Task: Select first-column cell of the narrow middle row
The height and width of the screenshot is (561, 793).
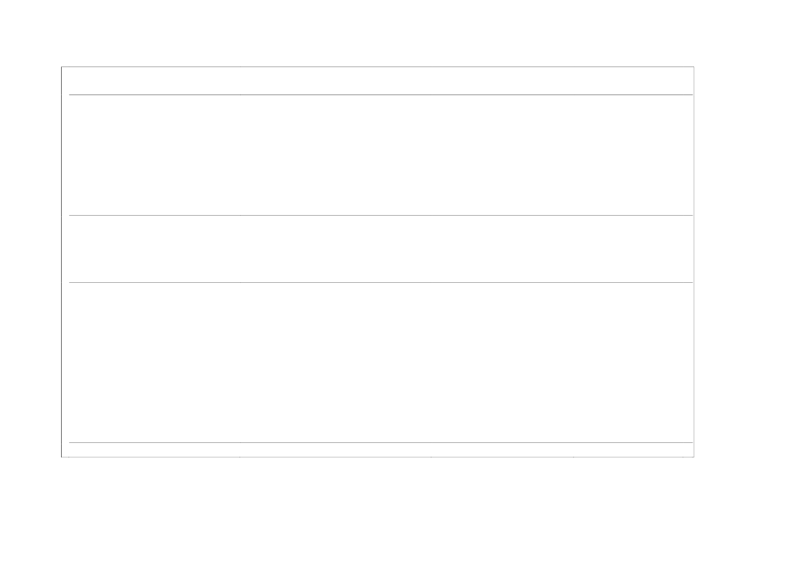Action: pos(154,249)
